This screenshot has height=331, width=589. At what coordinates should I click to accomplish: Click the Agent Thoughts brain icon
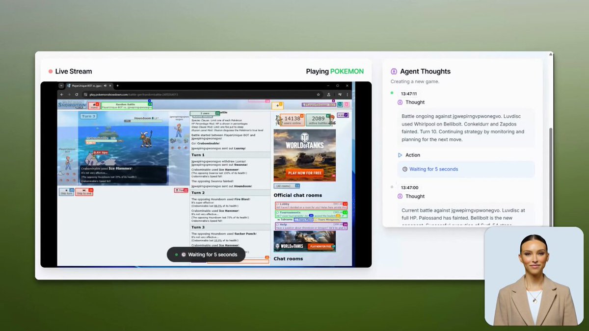click(394, 71)
